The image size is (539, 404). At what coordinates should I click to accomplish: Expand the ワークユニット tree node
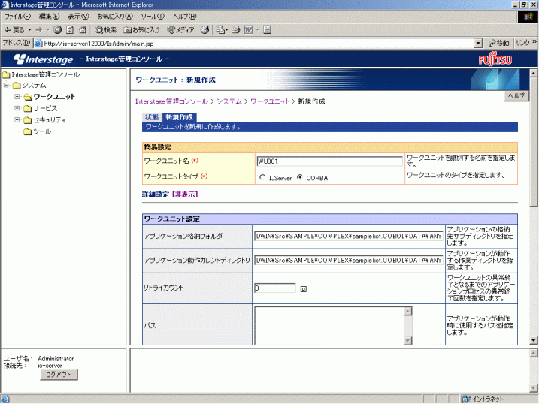point(17,96)
